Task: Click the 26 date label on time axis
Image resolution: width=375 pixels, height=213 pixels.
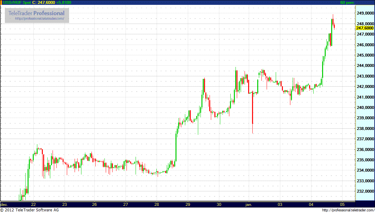Action: [95, 204]
